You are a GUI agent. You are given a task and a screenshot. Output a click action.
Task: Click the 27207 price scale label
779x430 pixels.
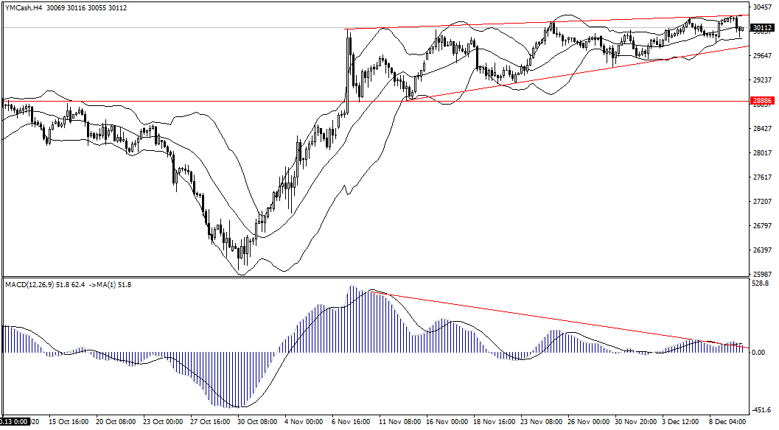tap(761, 201)
